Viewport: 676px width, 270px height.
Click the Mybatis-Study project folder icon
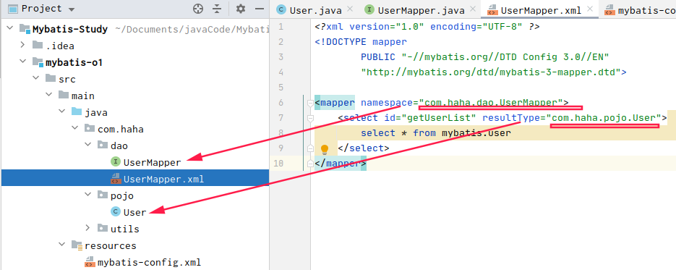tap(25, 30)
